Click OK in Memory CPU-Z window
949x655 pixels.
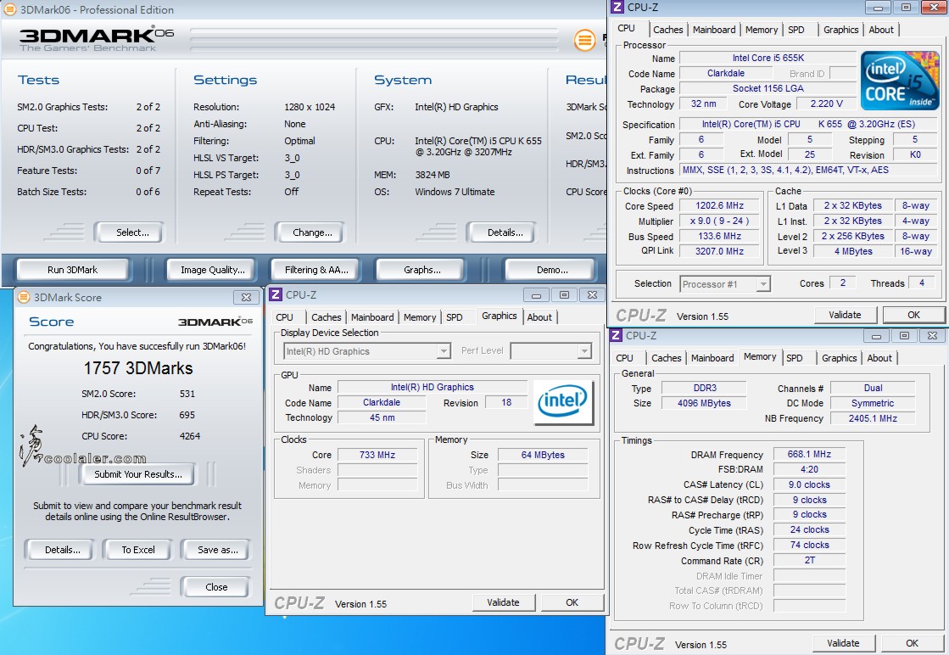click(x=912, y=643)
